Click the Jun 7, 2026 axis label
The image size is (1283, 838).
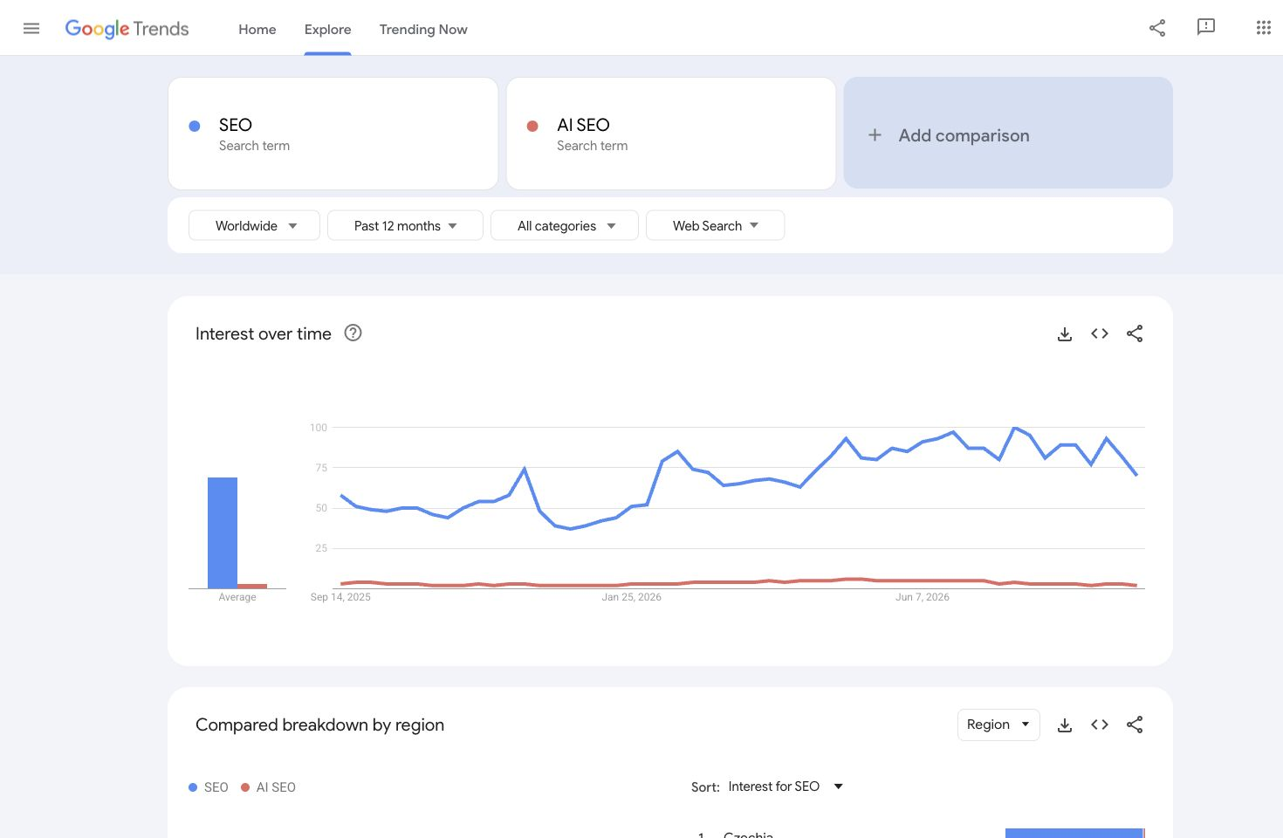(923, 597)
